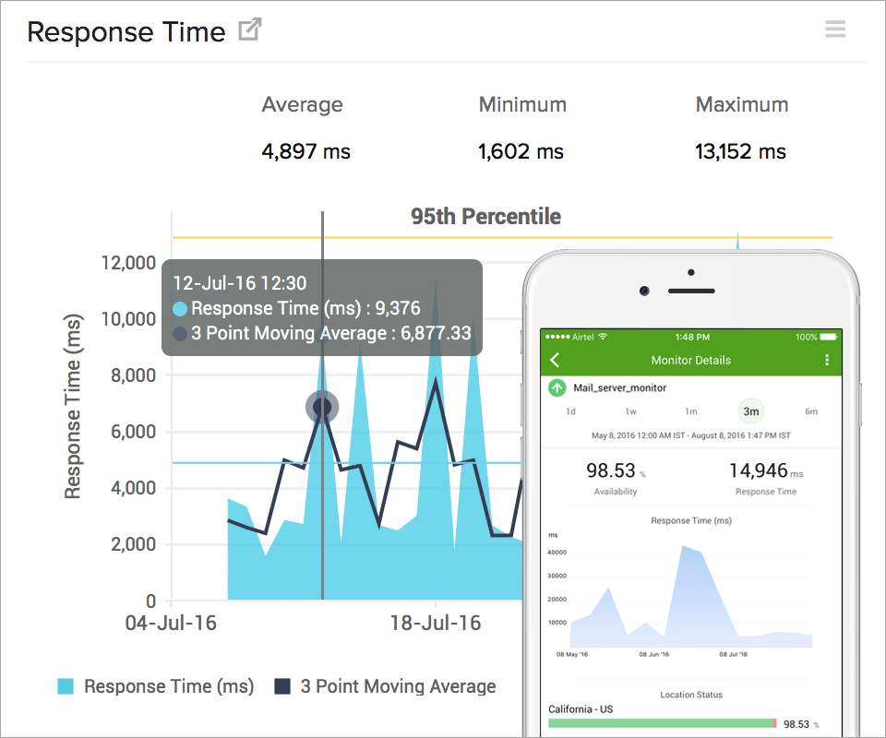886x738 pixels.
Task: Open the three-dot overflow menu in Monitor Details
Action: 828,359
